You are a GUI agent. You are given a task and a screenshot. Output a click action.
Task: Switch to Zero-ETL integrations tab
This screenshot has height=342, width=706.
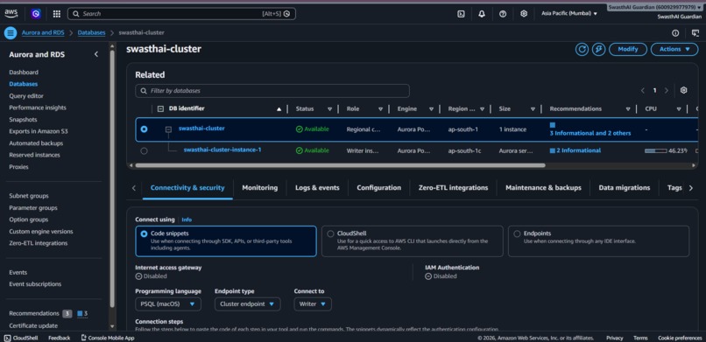coord(453,188)
